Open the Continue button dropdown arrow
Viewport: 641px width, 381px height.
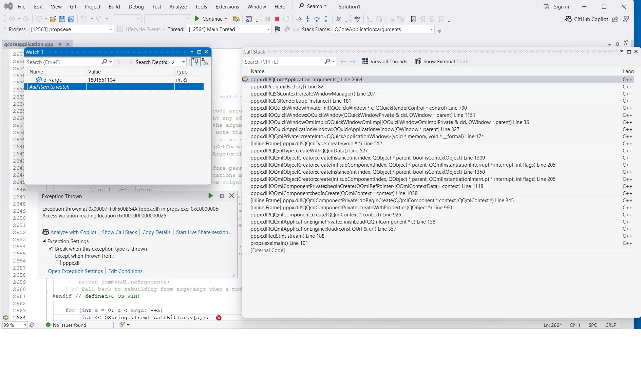(226, 19)
